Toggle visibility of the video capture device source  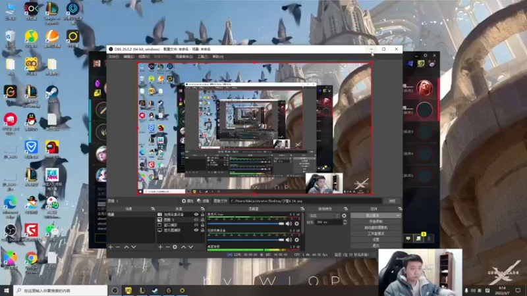[196, 214]
